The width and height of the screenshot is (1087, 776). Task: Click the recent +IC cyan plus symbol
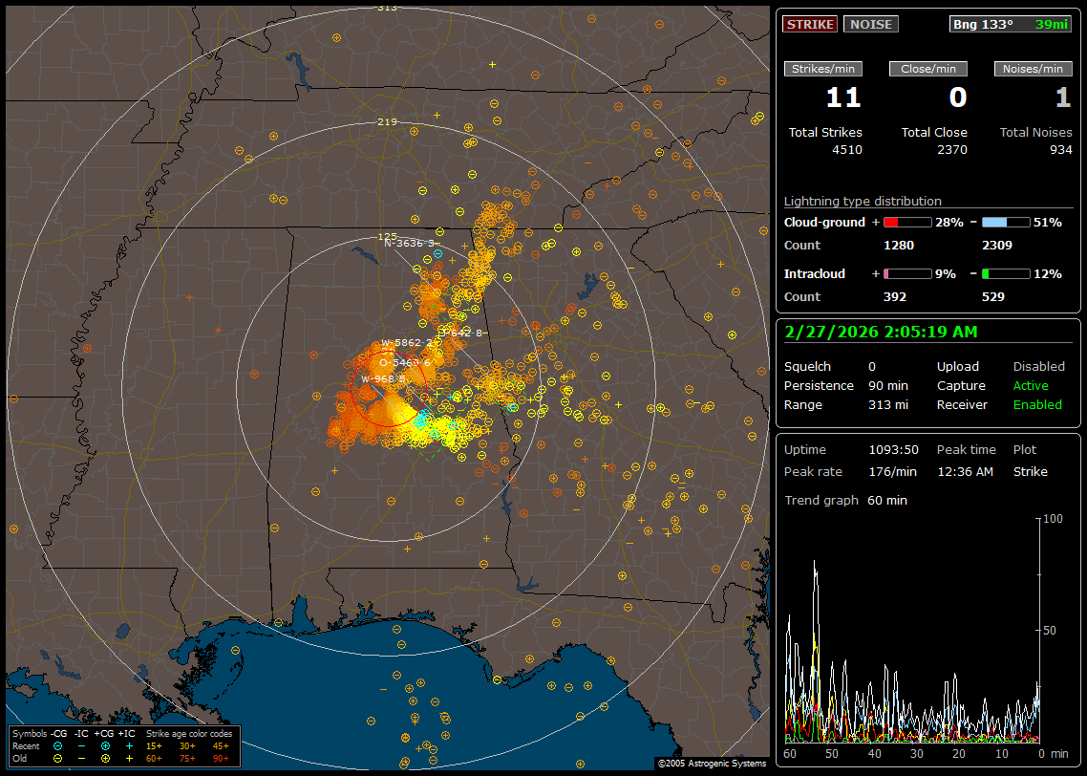coord(129,745)
